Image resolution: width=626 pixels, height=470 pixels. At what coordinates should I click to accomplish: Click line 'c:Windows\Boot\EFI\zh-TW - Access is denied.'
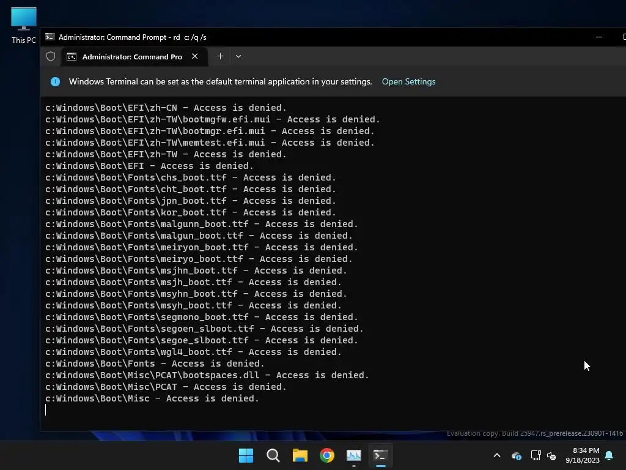coord(166,154)
